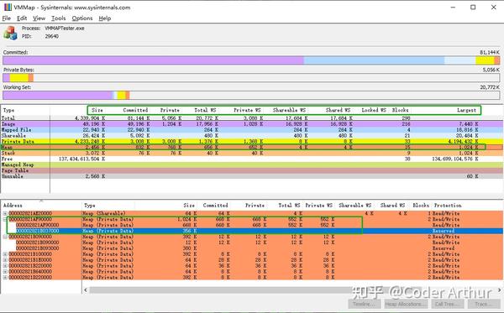Open the File menu
This screenshot has height=313, width=504.
[x=7, y=18]
